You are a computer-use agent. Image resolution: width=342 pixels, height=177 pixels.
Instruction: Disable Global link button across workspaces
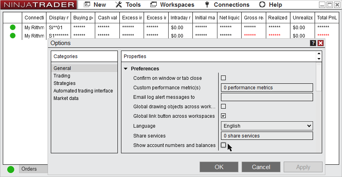pyautogui.click(x=223, y=116)
